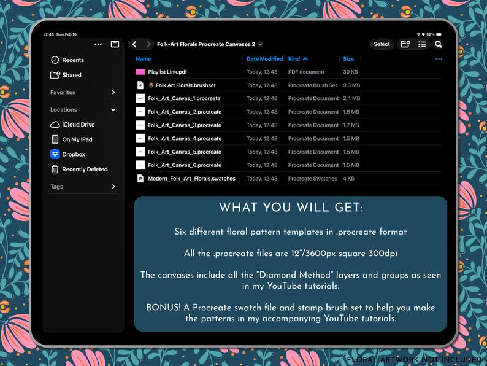This screenshot has height=366, width=487.
Task: Open column options ellipsis menu
Action: [439, 59]
